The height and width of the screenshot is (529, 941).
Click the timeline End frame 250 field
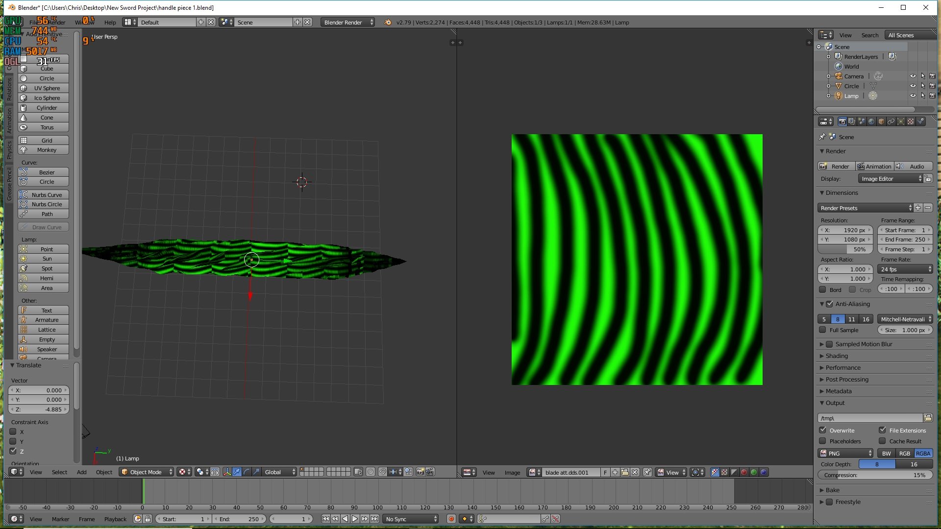(x=240, y=519)
